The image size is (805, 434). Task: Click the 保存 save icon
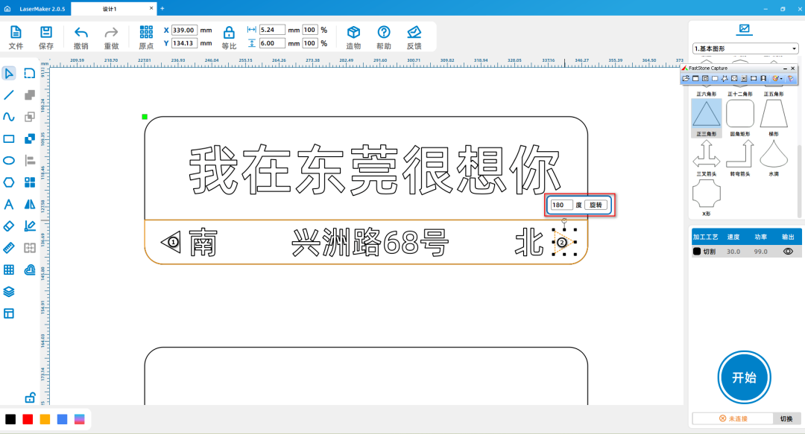pos(45,35)
